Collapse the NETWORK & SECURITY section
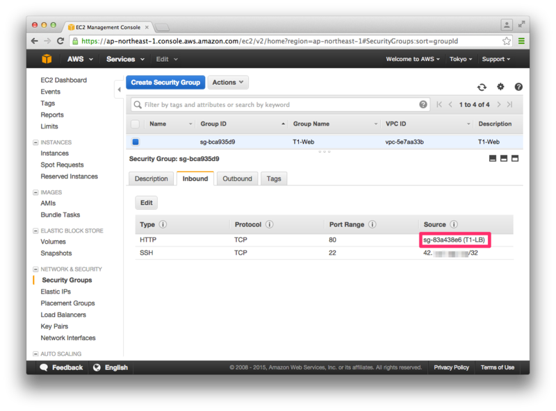Image resolution: width=556 pixels, height=411 pixels. (35, 269)
